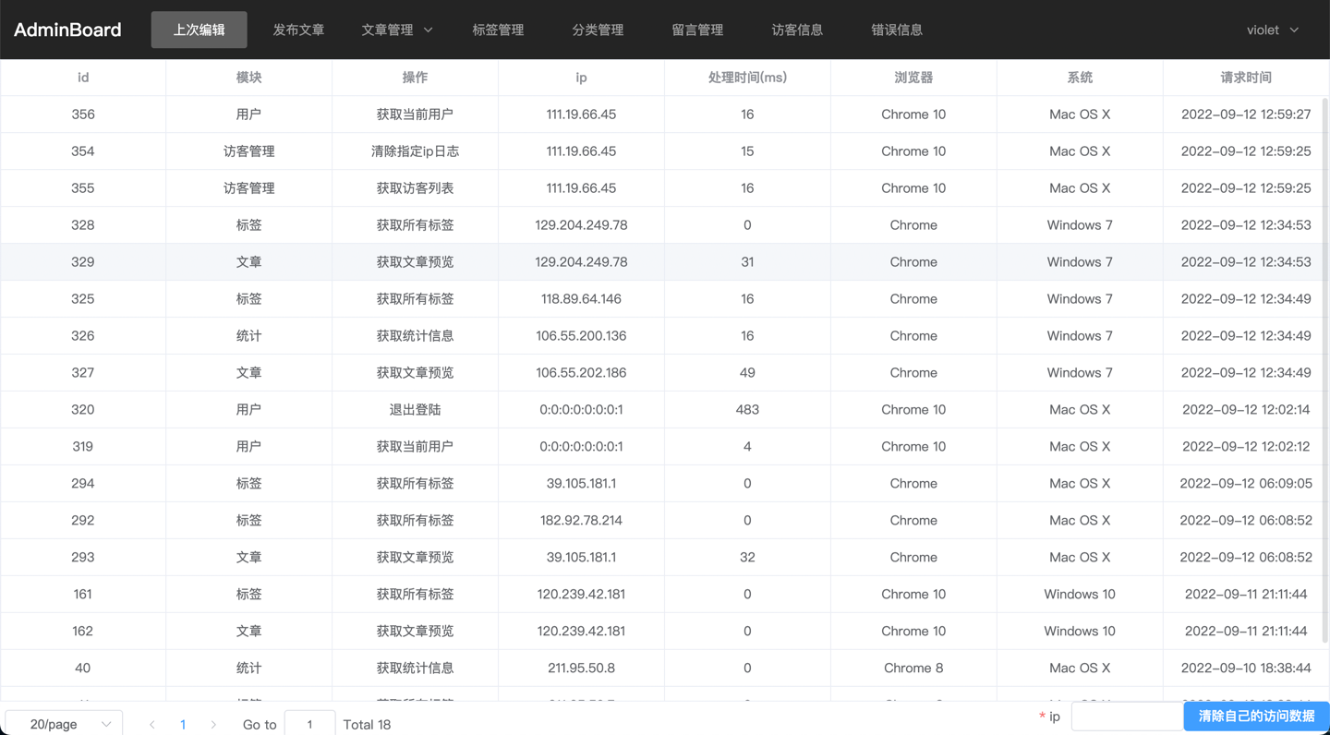Click request time 2022-09-12 12:59:27
Screen dimensions: 1330x735
click(1246, 114)
